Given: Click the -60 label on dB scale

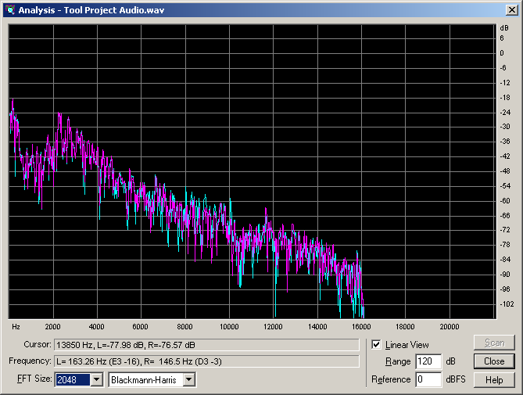Looking at the screenshot, I should pos(504,200).
